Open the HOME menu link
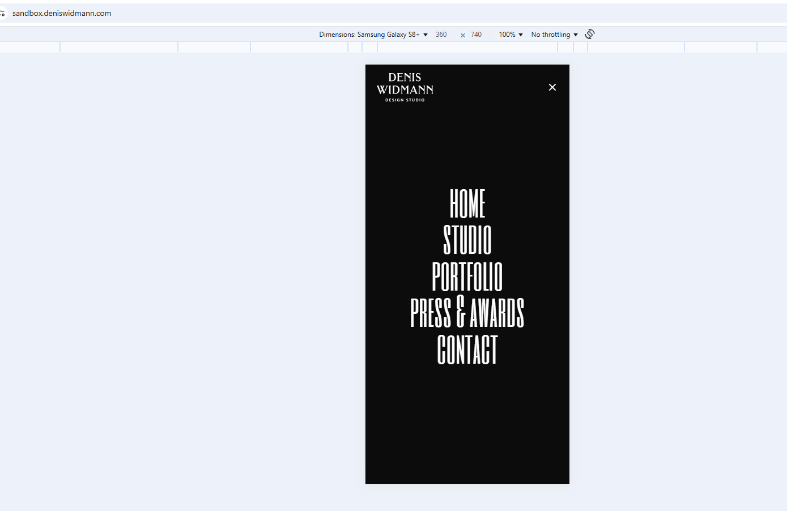This screenshot has height=511, width=787. 467,204
